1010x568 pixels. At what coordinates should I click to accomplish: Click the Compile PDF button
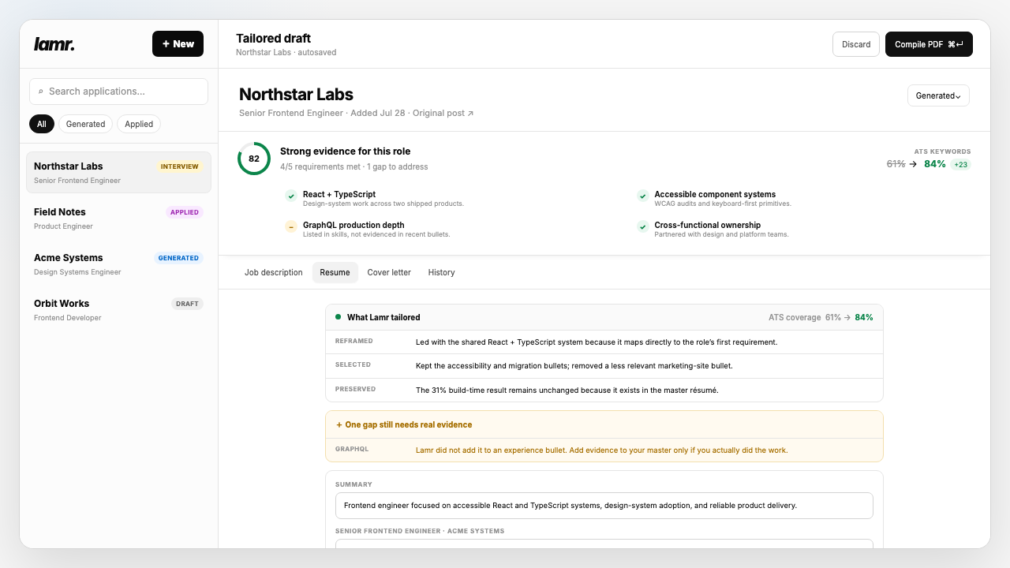coord(929,44)
